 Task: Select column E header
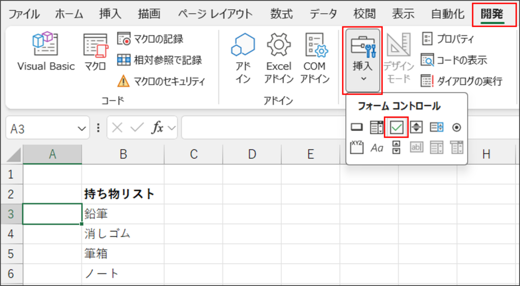(310, 154)
